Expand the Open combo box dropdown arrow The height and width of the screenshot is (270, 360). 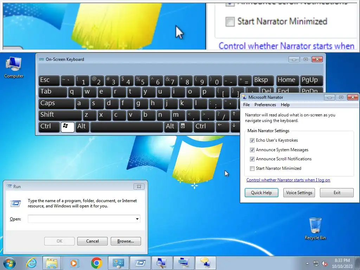coord(137,219)
